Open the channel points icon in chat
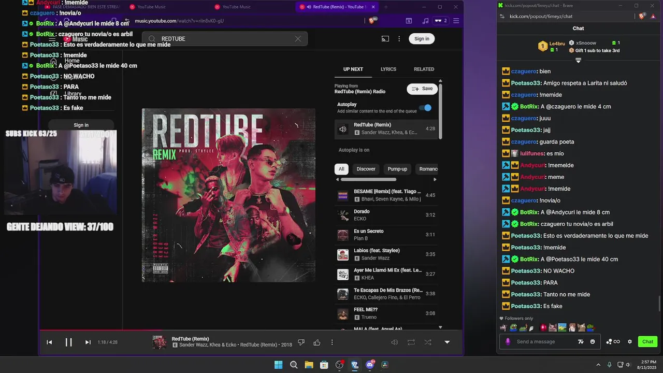Screen dimensions: 663x373 click(613, 341)
